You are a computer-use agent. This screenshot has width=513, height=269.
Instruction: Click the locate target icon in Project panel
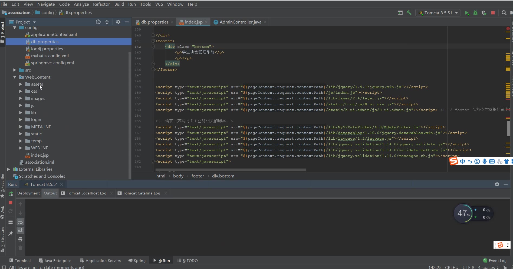(98, 22)
